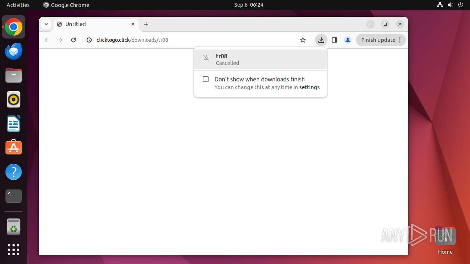
Task: Toggle the downloads bubble button
Action: 321,40
